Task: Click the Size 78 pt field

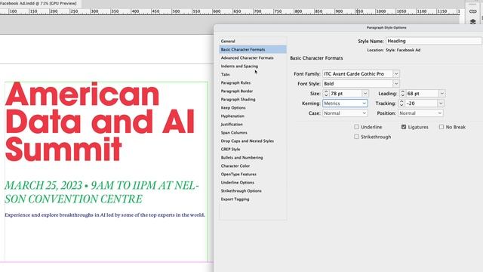Action: (x=346, y=94)
